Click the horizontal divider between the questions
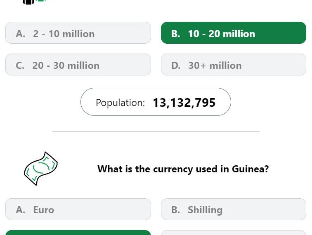Image resolution: width=312 pixels, height=235 pixels. point(156,131)
